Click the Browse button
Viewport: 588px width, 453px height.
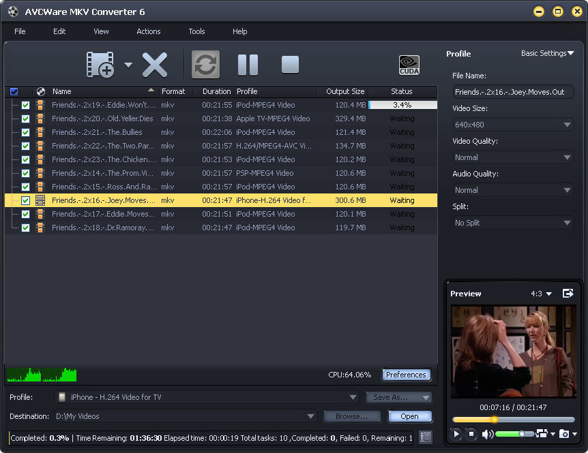[x=352, y=416]
